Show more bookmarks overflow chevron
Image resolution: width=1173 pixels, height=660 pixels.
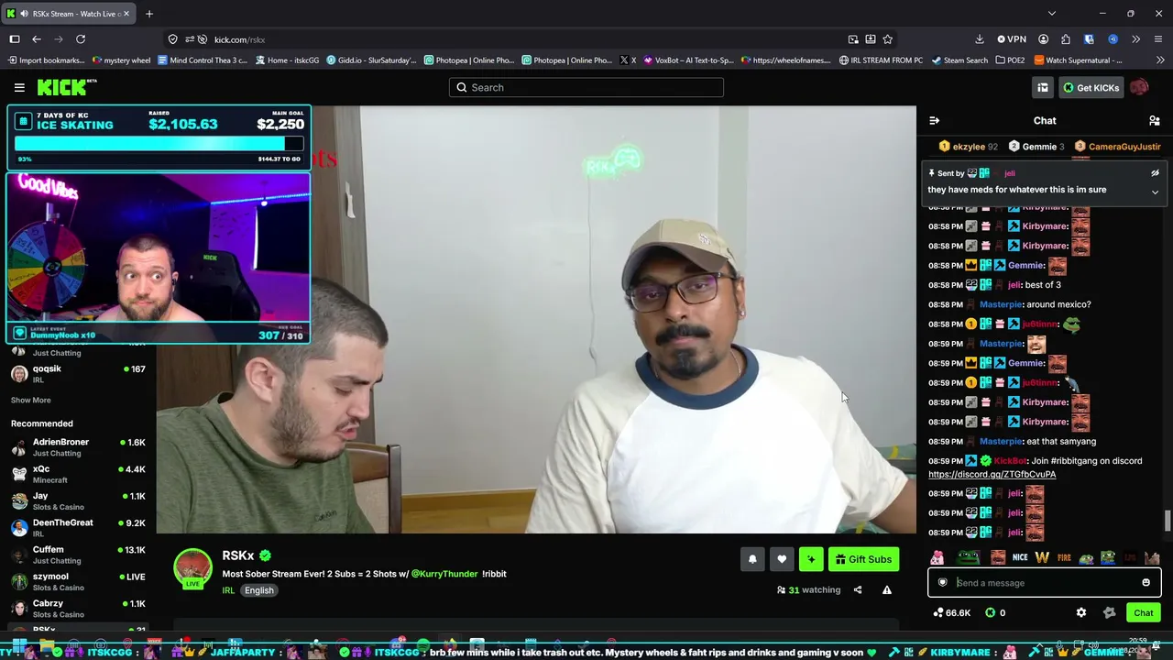[x=1159, y=60]
